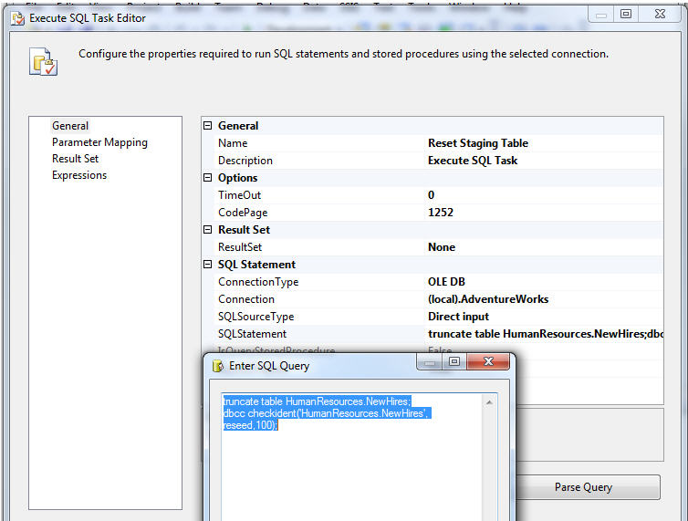Collapse the Result Set property group
Image resolution: width=688 pixels, height=521 pixels.
coord(208,230)
